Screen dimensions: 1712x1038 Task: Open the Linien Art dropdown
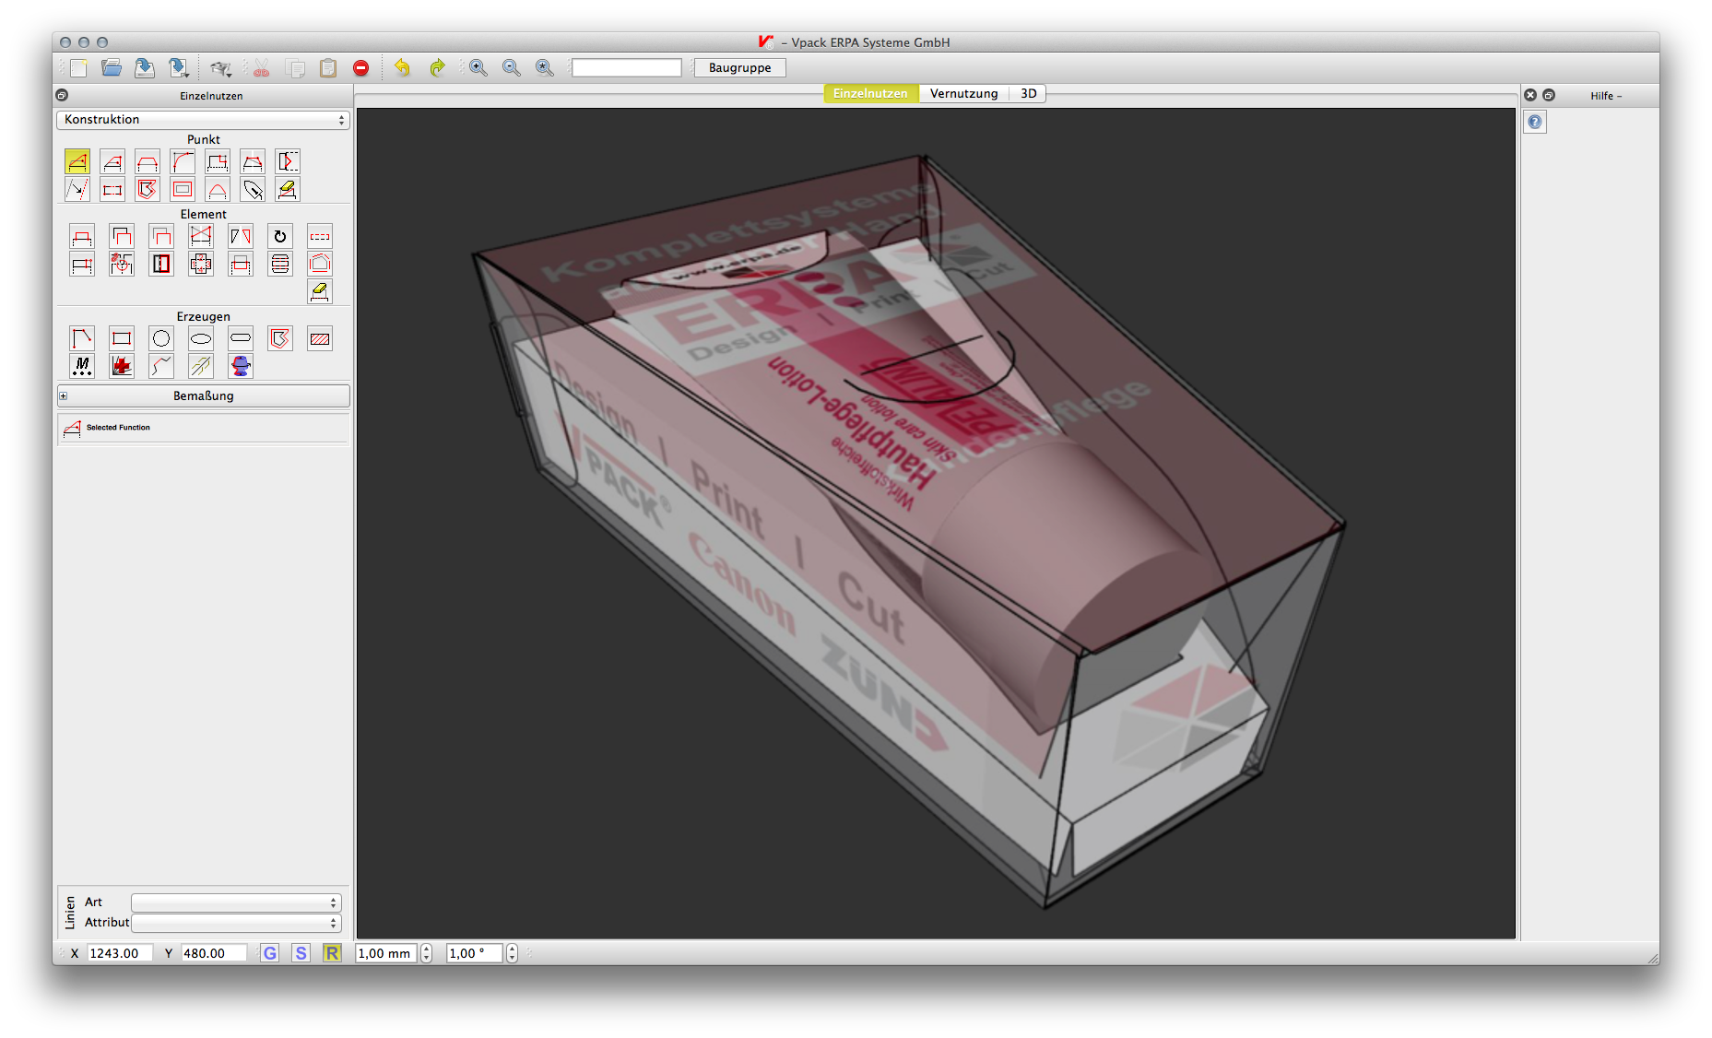[236, 902]
